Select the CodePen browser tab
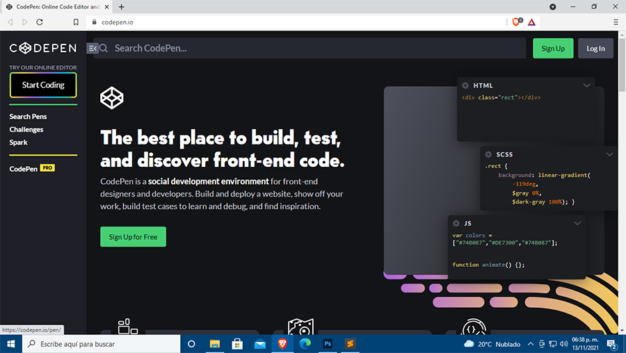626x353 pixels. pos(58,7)
